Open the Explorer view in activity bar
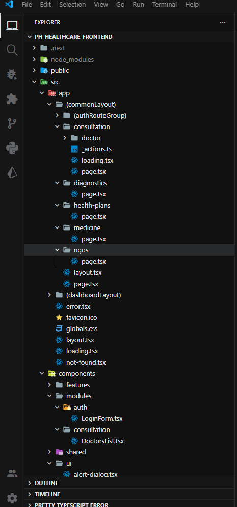Image resolution: width=237 pixels, height=507 pixels. click(x=12, y=25)
